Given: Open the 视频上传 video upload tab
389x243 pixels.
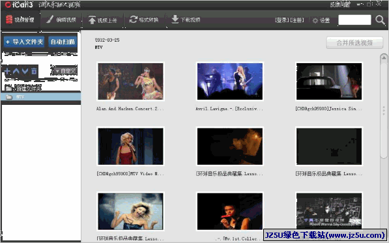Looking at the screenshot, I should 103,20.
